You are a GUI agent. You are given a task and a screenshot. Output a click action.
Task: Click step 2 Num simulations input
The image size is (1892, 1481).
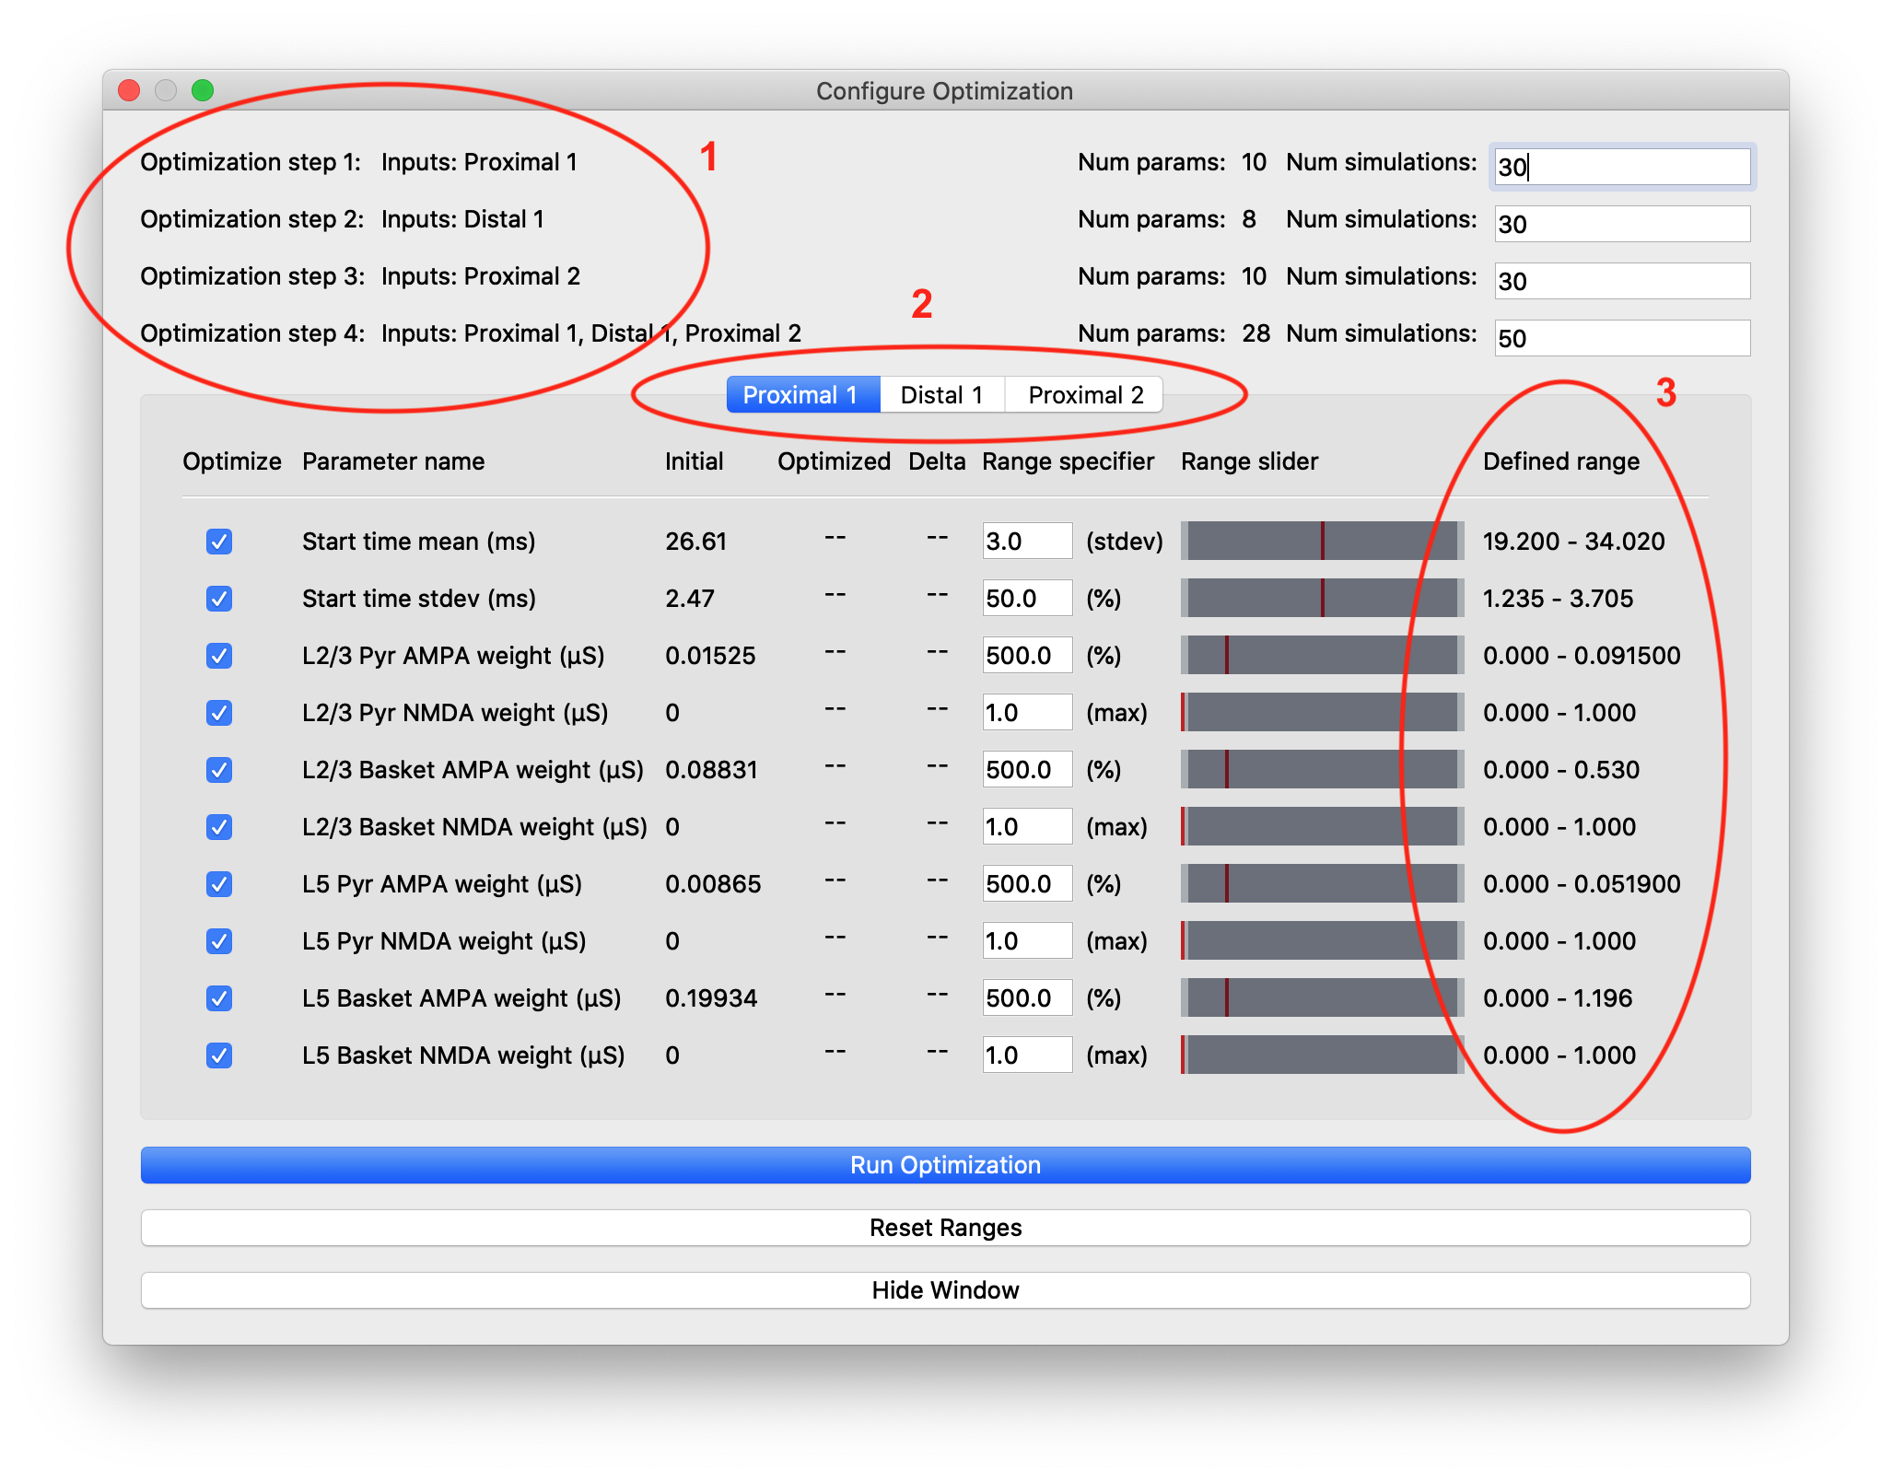click(x=1621, y=225)
